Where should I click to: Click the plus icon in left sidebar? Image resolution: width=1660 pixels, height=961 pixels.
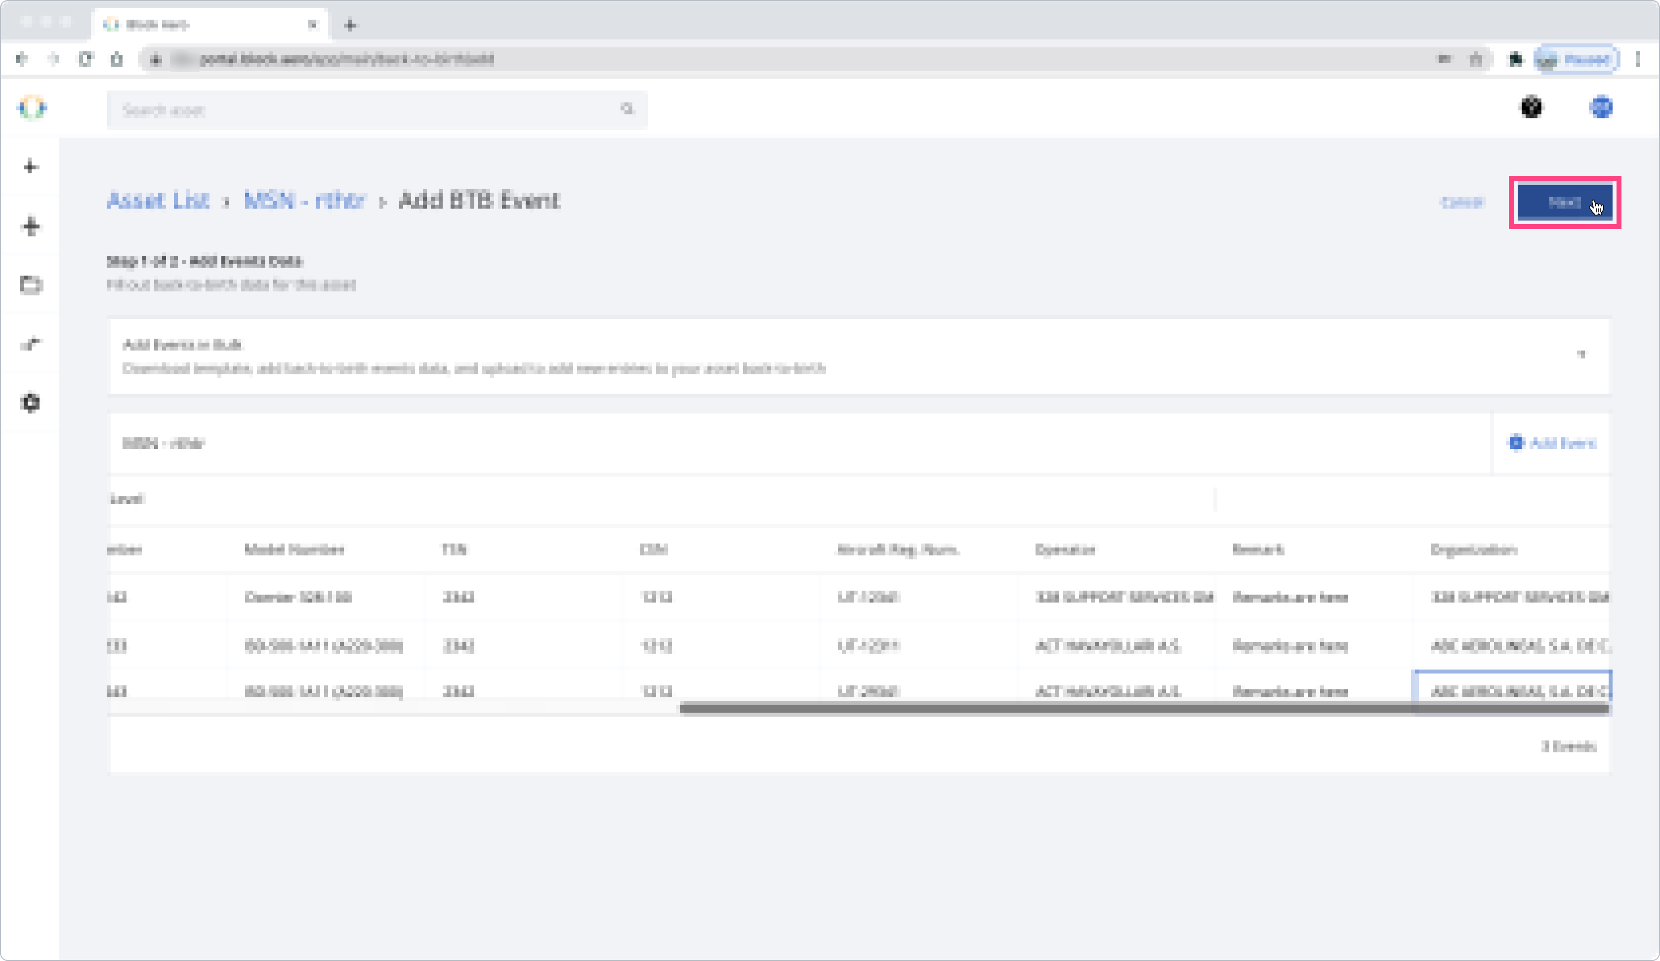(30, 166)
